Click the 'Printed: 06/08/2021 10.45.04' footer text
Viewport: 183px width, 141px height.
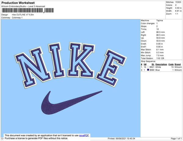pyautogui.click(x=121, y=139)
